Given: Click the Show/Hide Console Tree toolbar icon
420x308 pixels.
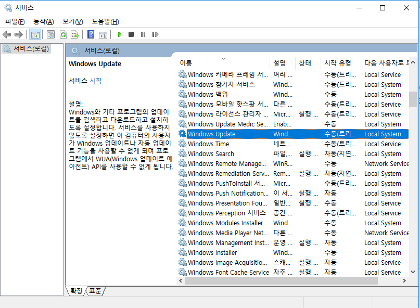Looking at the screenshot, I should 35,34.
